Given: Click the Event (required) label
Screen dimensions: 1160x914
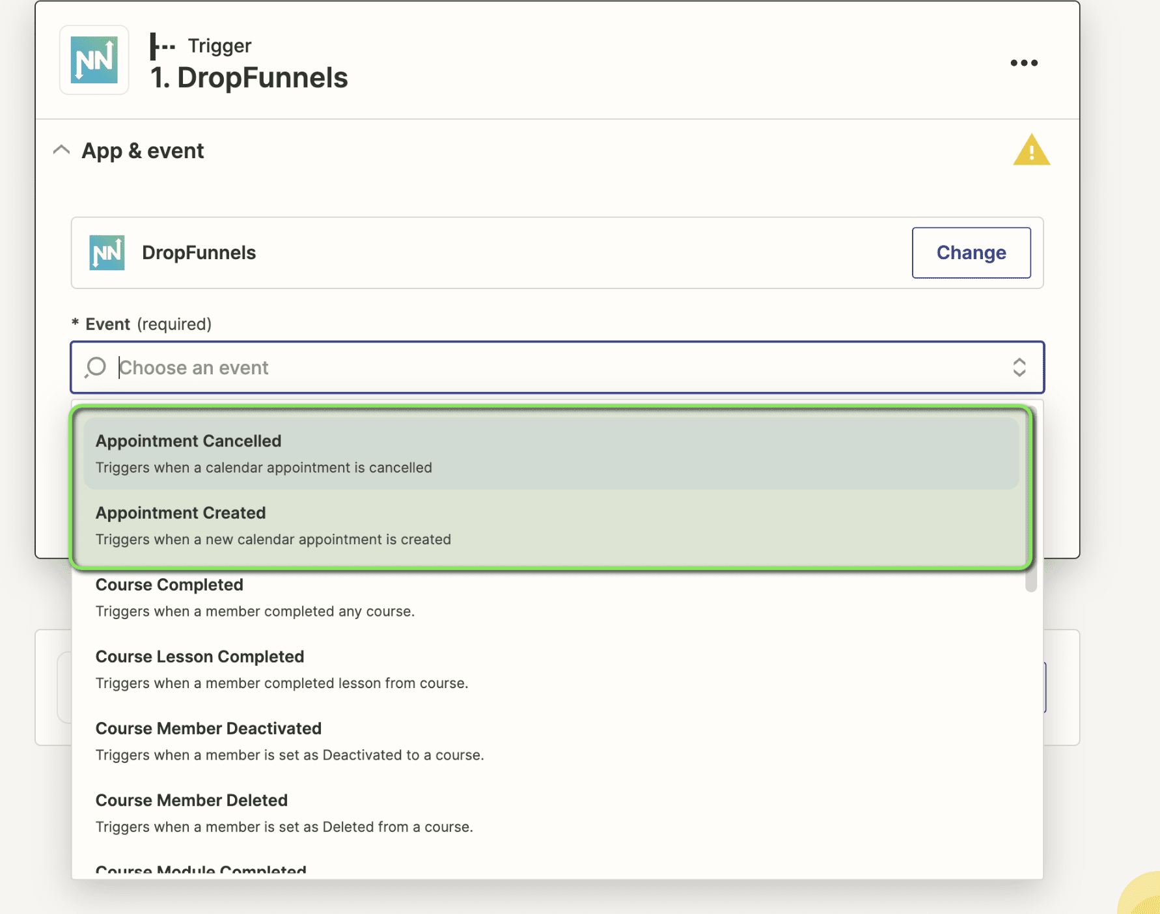Looking at the screenshot, I should [142, 324].
